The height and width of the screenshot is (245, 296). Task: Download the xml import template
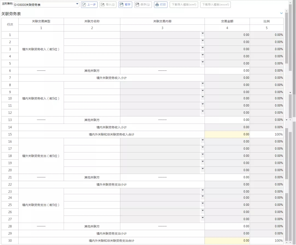click(x=184, y=5)
